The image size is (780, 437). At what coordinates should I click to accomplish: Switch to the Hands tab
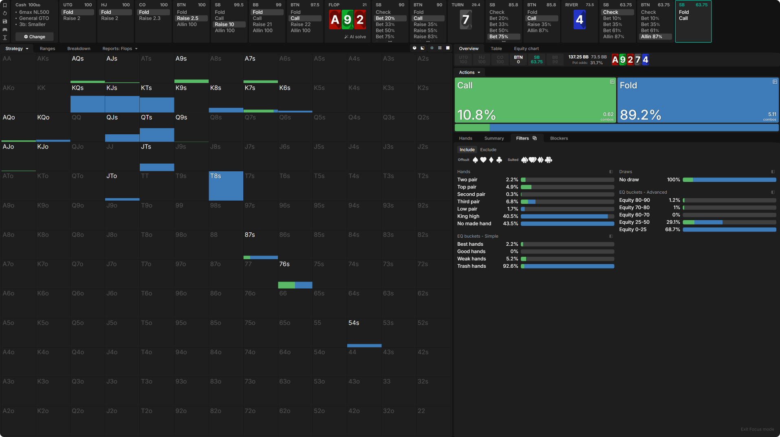click(x=465, y=138)
